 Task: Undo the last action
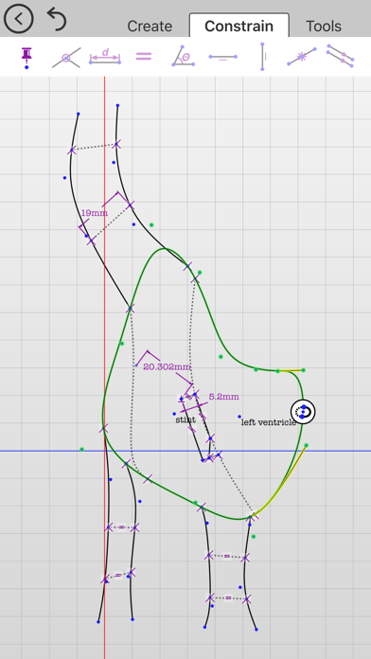click(x=57, y=19)
